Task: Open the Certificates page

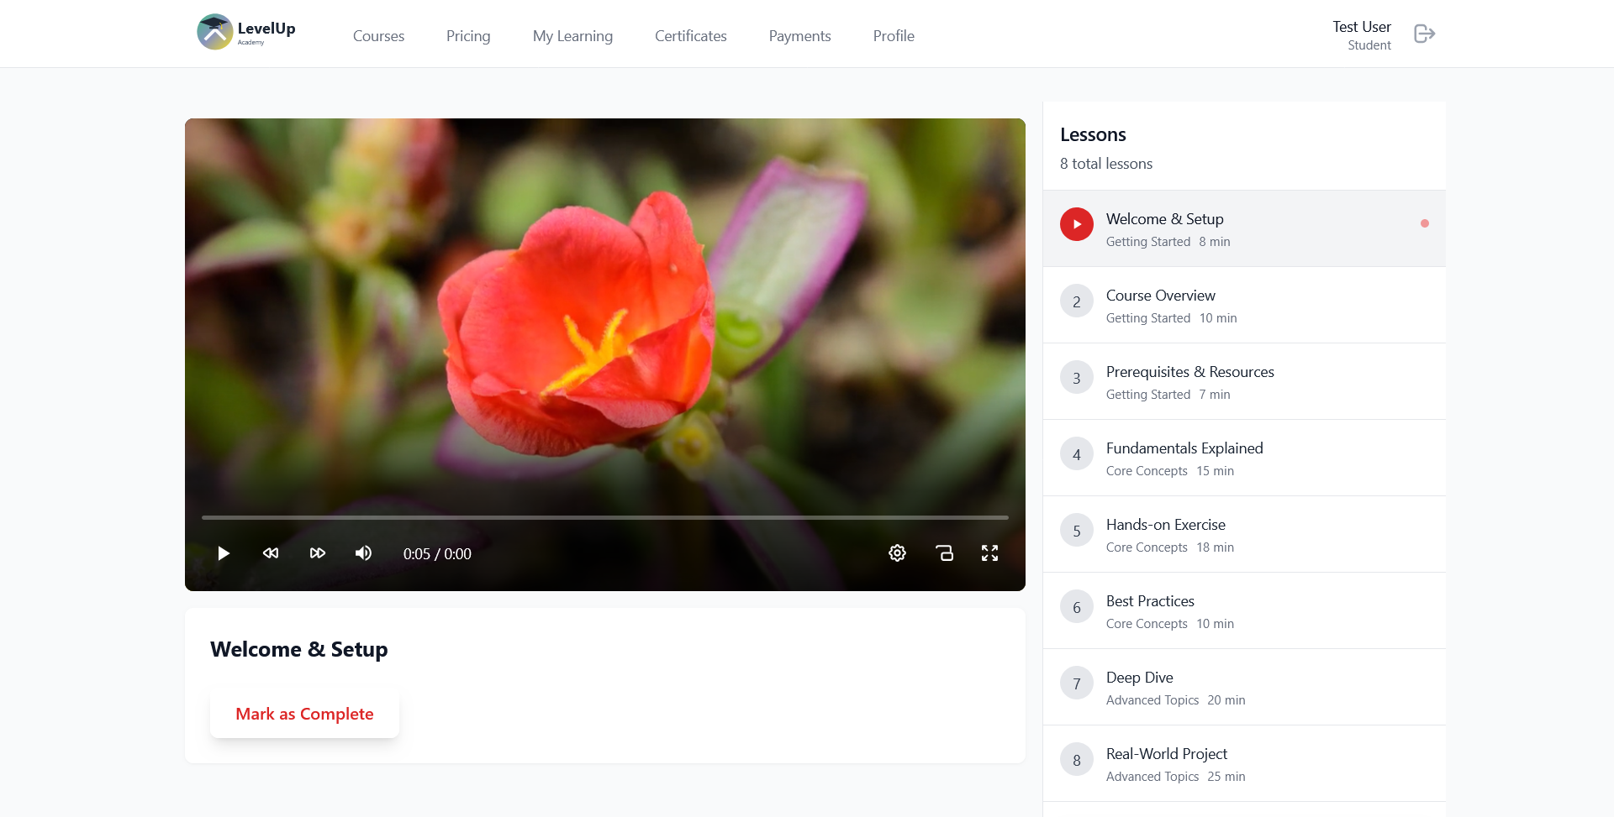Action: tap(690, 36)
